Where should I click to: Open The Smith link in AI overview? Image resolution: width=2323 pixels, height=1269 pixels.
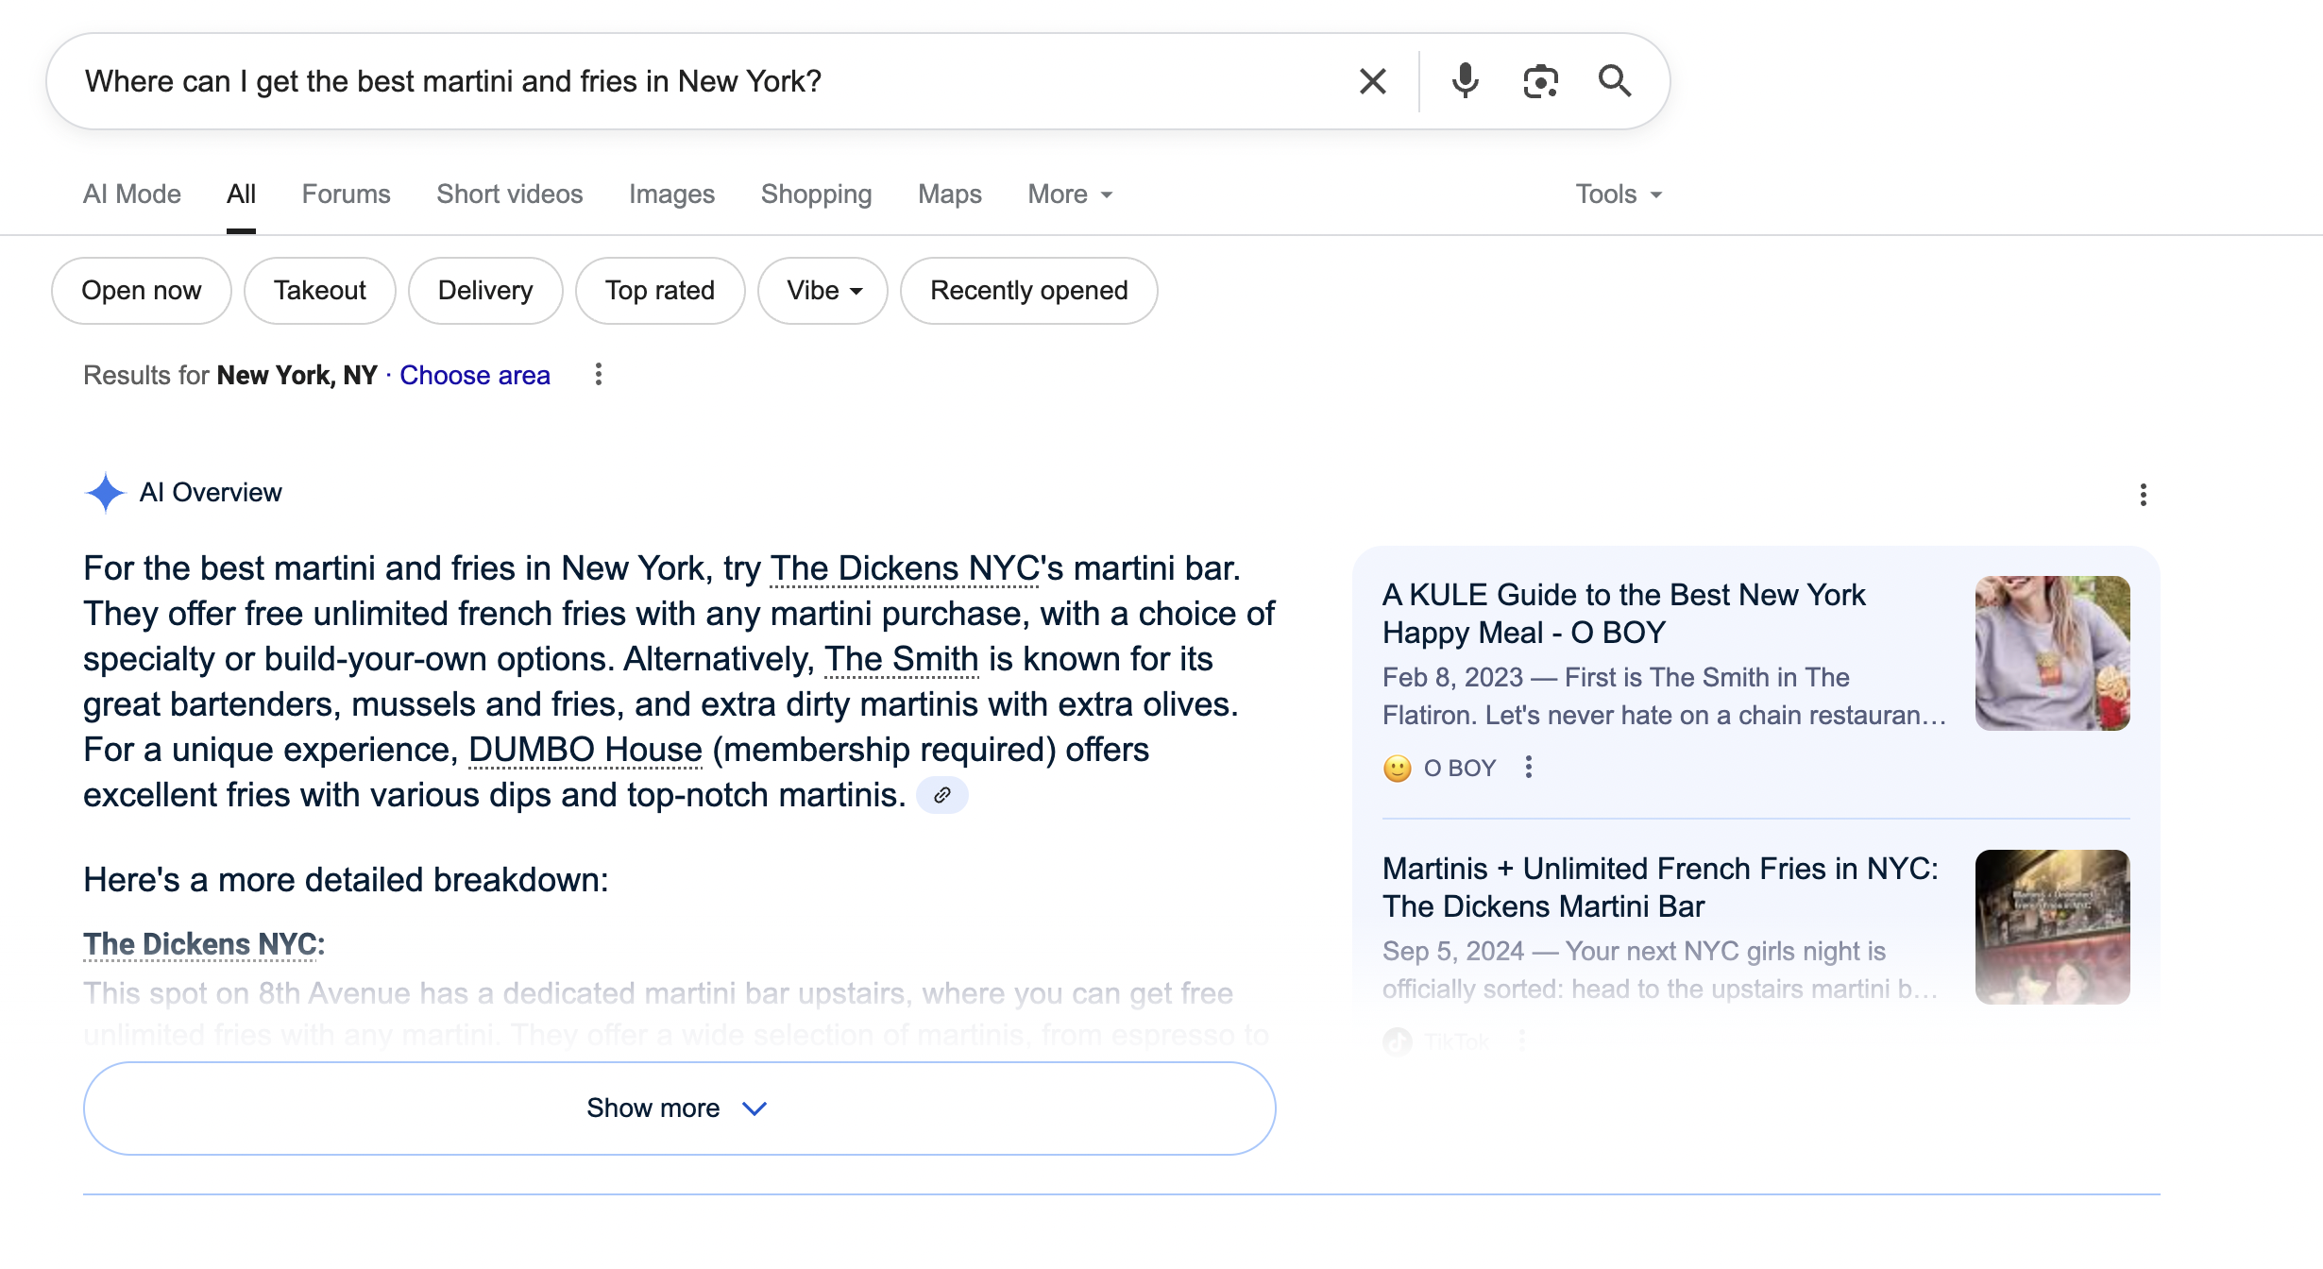(902, 659)
